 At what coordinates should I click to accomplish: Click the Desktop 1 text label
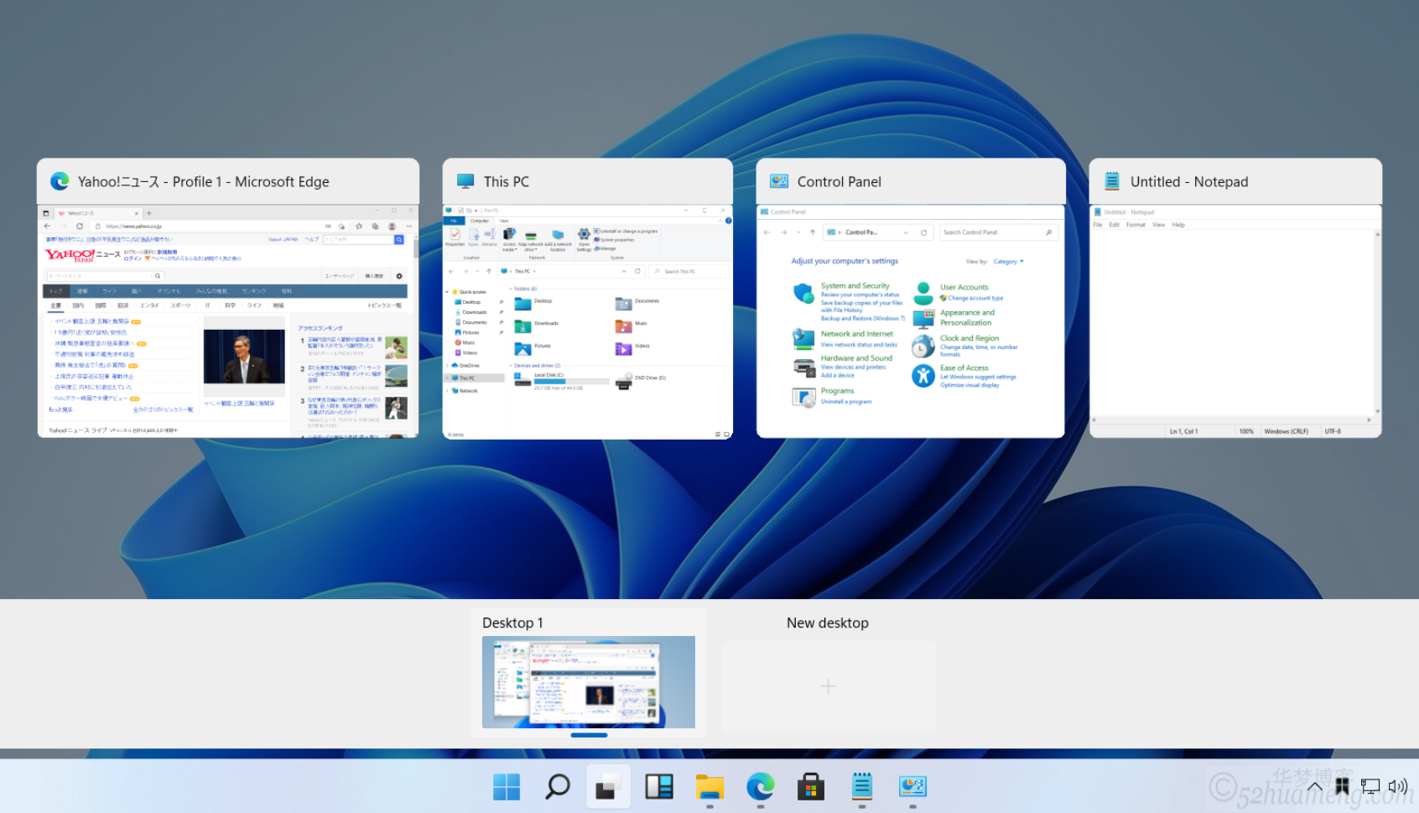click(512, 623)
